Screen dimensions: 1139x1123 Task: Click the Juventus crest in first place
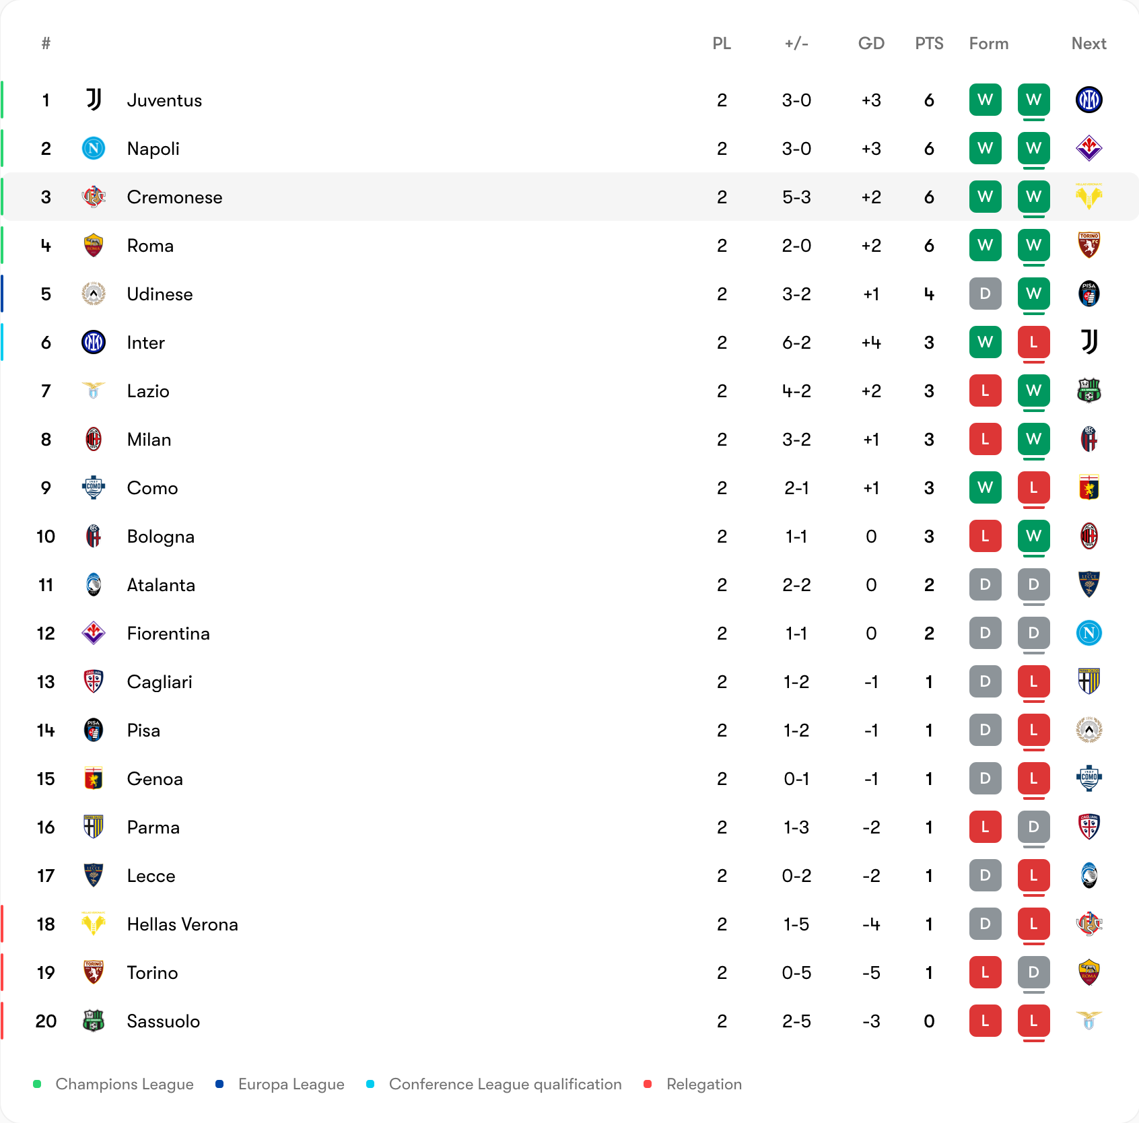point(94,100)
